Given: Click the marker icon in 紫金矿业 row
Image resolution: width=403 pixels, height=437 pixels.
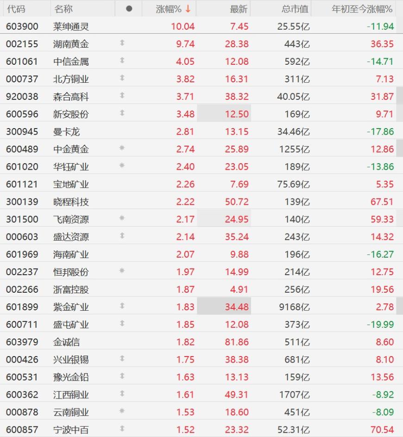Looking at the screenshot, I should 122,306.
